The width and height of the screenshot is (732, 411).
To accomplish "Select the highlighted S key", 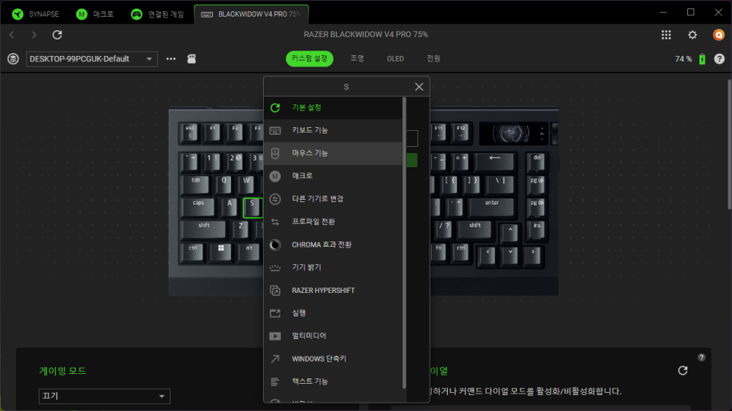I will click(252, 207).
